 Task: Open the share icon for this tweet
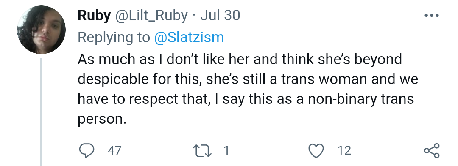432,151
